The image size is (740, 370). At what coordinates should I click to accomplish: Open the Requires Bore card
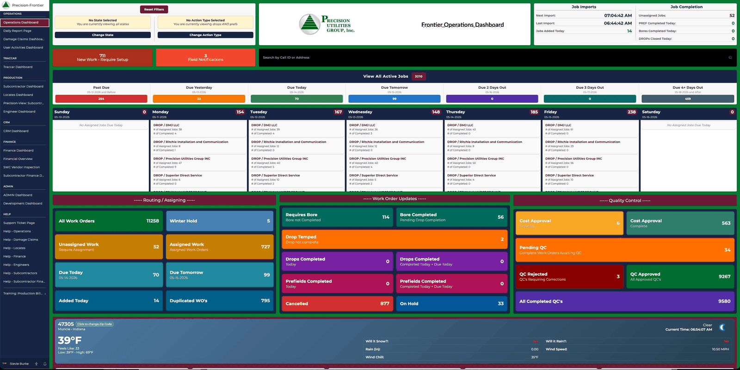click(338, 217)
